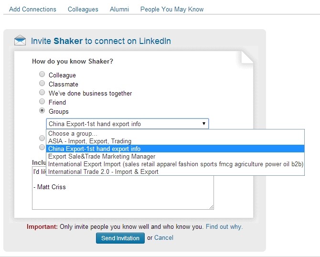The width and height of the screenshot is (320, 257).
Task: Pick International Export Import group entry
Action: pos(175,164)
